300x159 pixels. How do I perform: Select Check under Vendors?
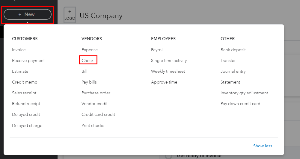click(x=88, y=60)
